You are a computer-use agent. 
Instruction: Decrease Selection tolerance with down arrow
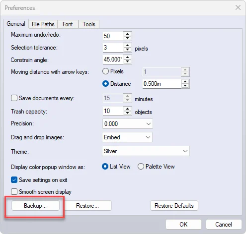(x=127, y=50)
